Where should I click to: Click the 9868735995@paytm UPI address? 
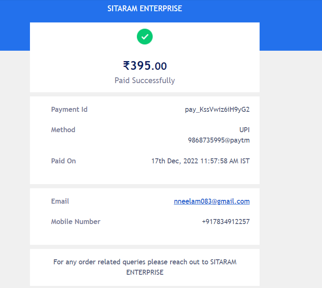pos(219,140)
